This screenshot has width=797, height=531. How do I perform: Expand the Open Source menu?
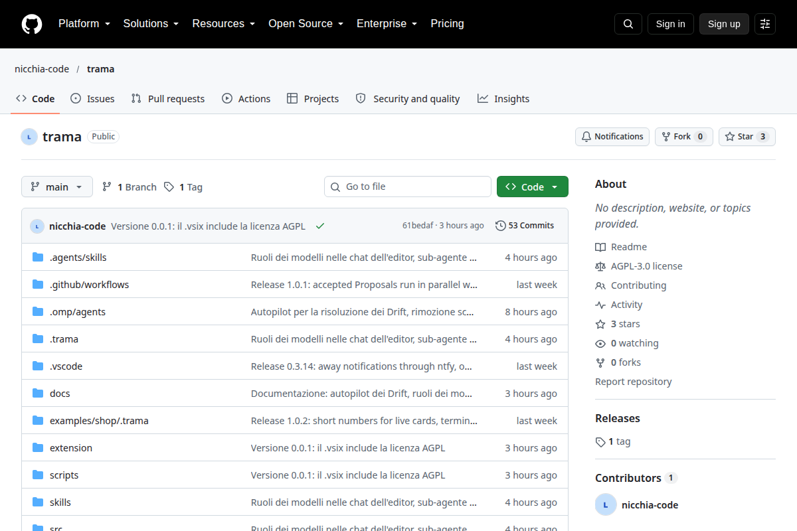tap(306, 24)
